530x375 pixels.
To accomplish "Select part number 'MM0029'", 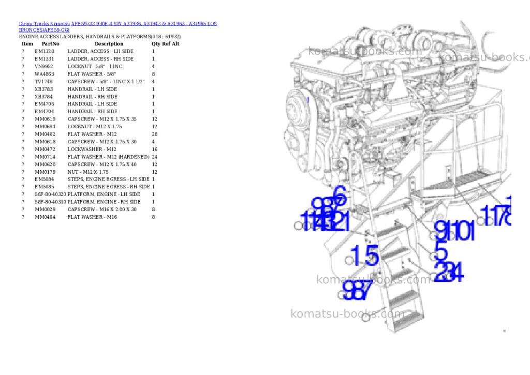I will pyautogui.click(x=45, y=209).
